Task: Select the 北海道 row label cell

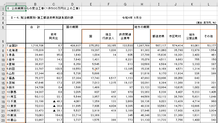Action: point(16,51)
